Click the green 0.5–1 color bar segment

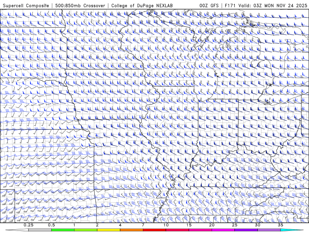(63, 230)
